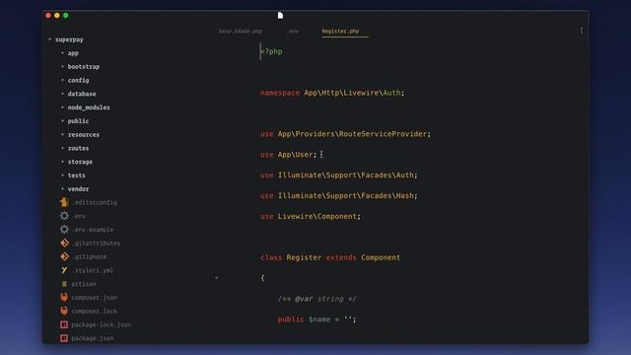Expand the app folder
Screen dimensions: 631x355
pyautogui.click(x=62, y=52)
